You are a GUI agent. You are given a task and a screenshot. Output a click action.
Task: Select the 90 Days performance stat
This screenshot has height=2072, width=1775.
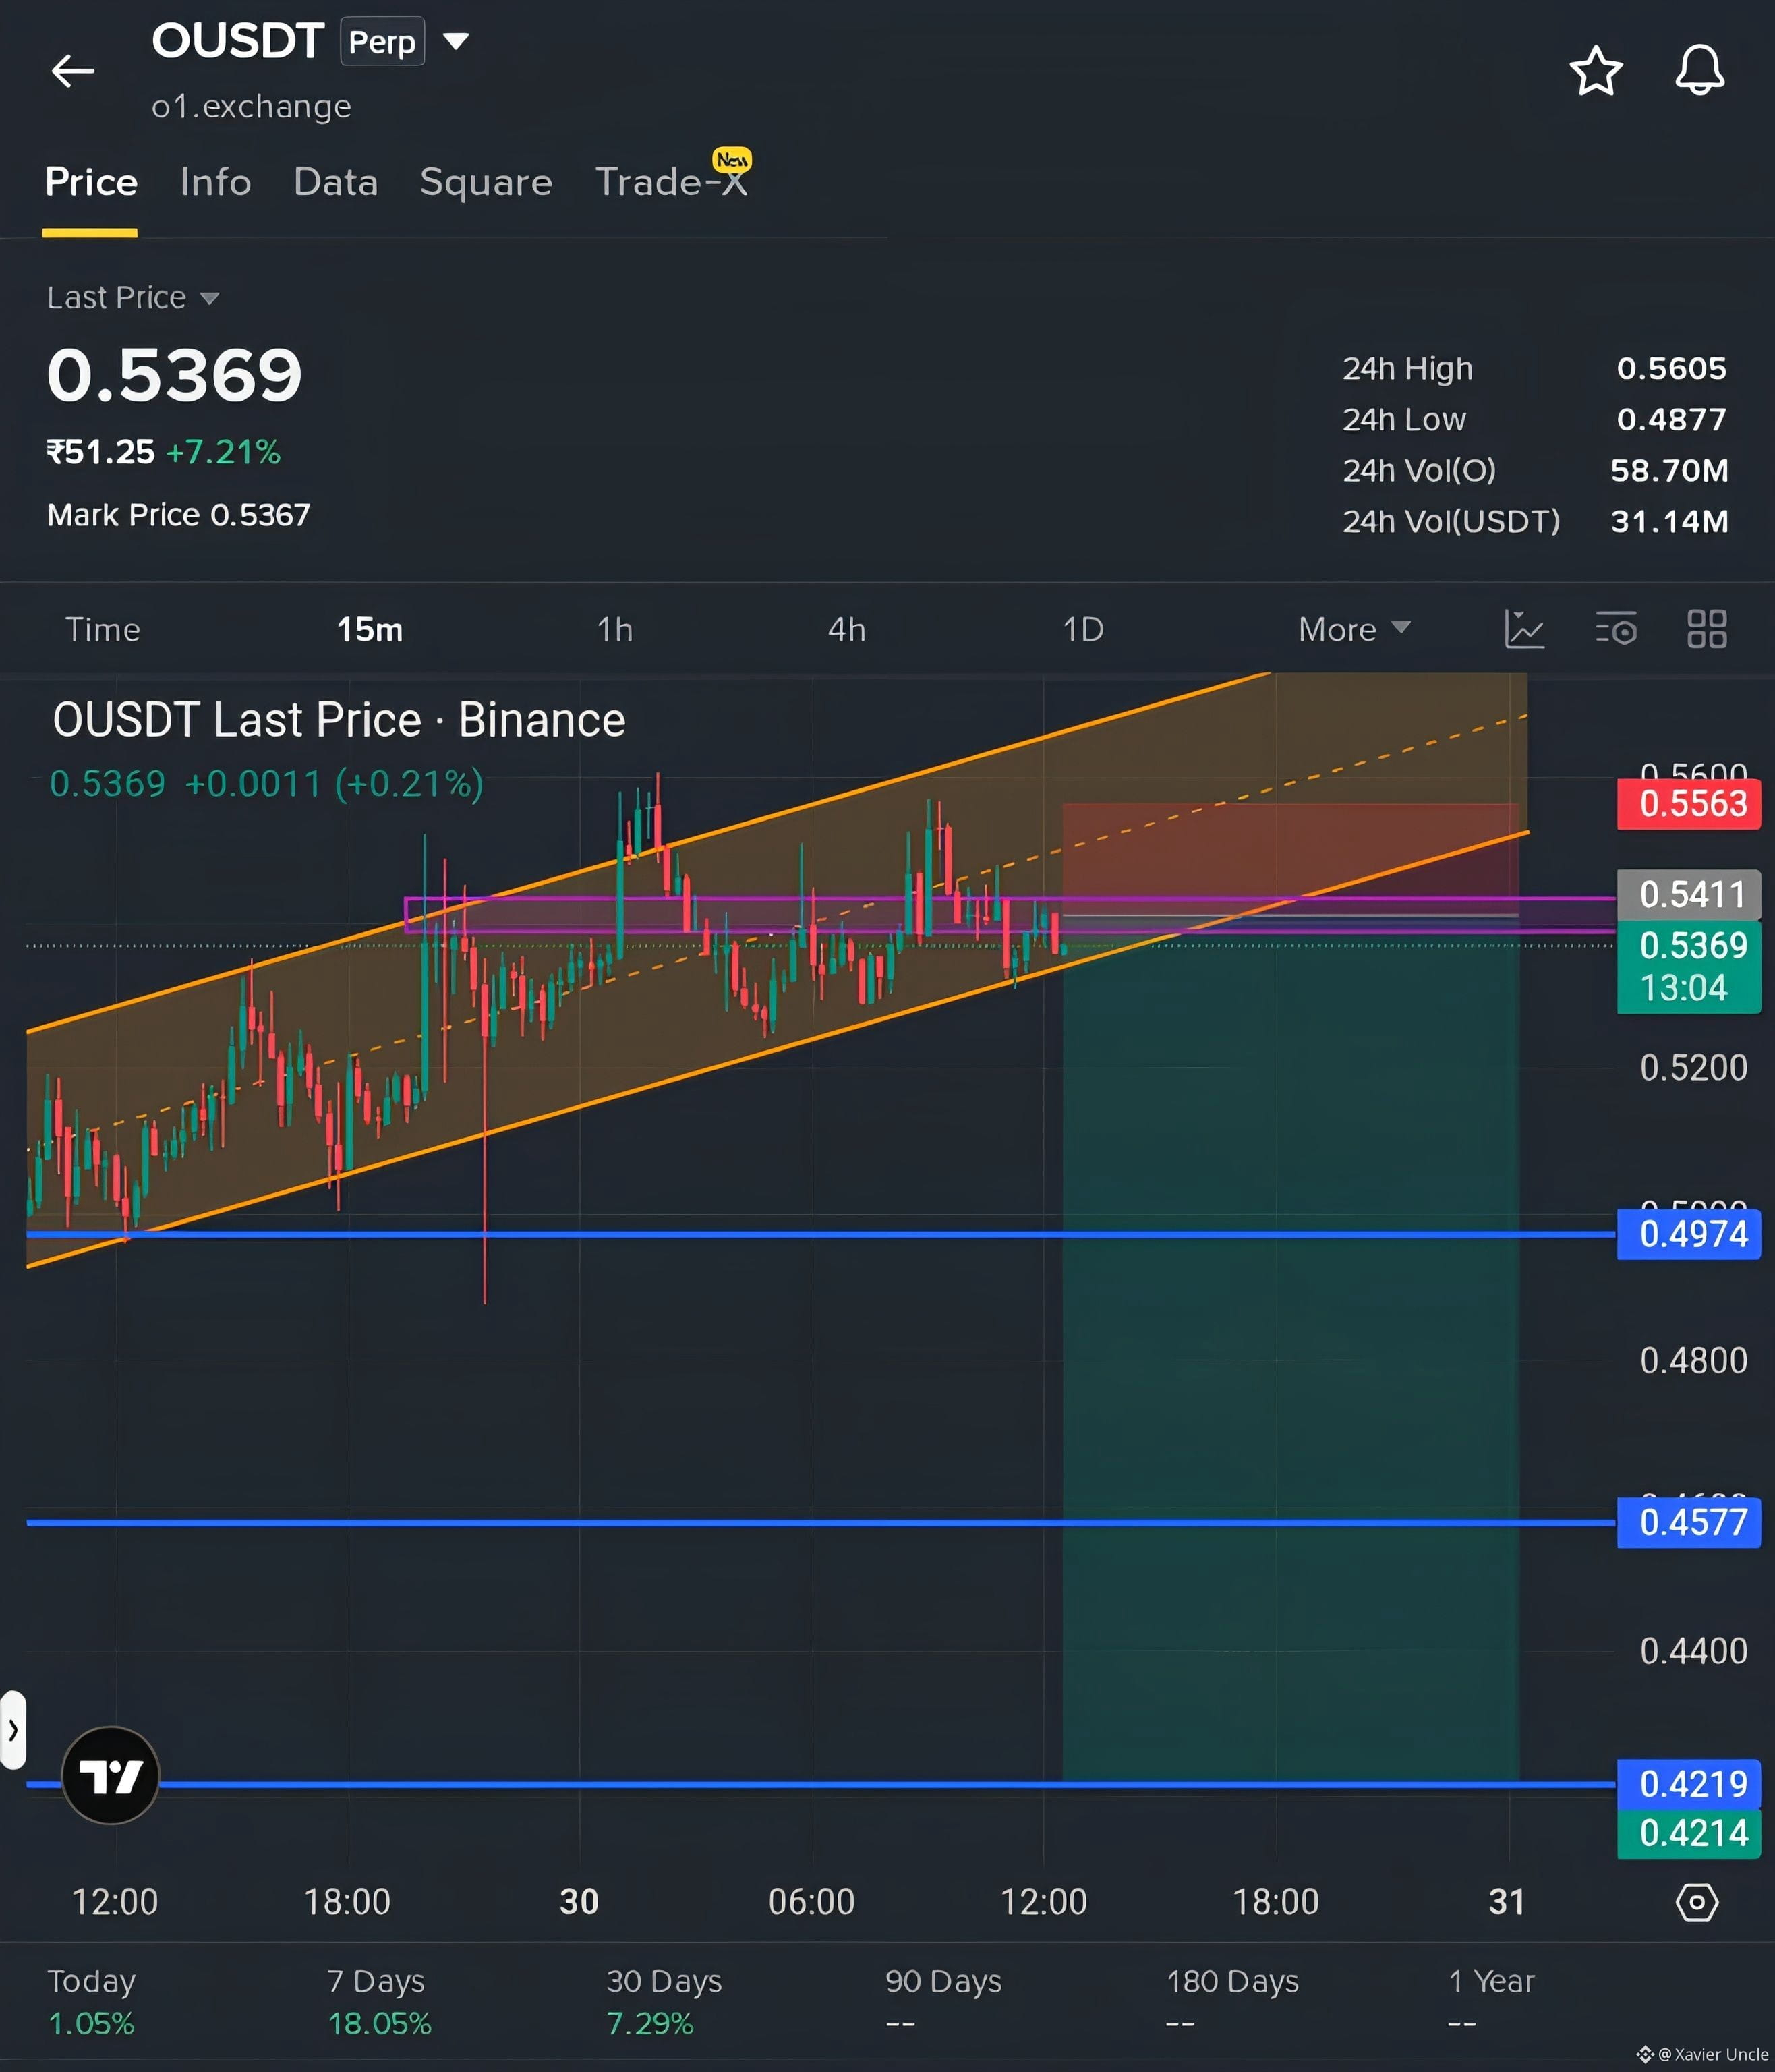(x=943, y=2002)
